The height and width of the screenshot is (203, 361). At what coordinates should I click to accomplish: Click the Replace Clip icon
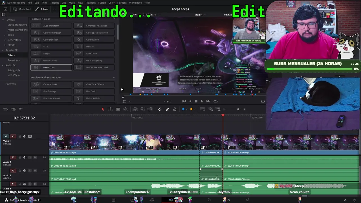(150, 109)
